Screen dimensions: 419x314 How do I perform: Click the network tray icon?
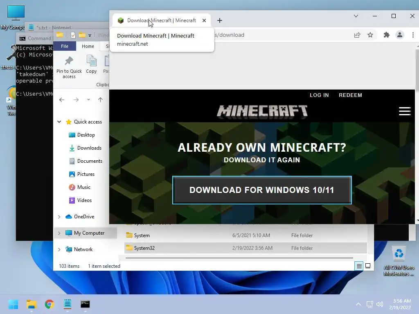[370, 304]
